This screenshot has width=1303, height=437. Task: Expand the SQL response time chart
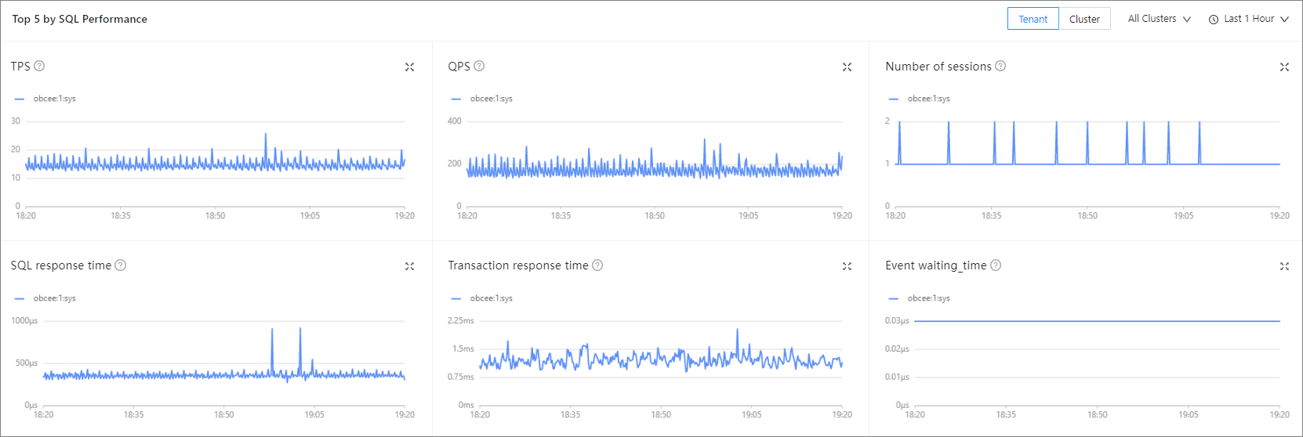coord(409,266)
